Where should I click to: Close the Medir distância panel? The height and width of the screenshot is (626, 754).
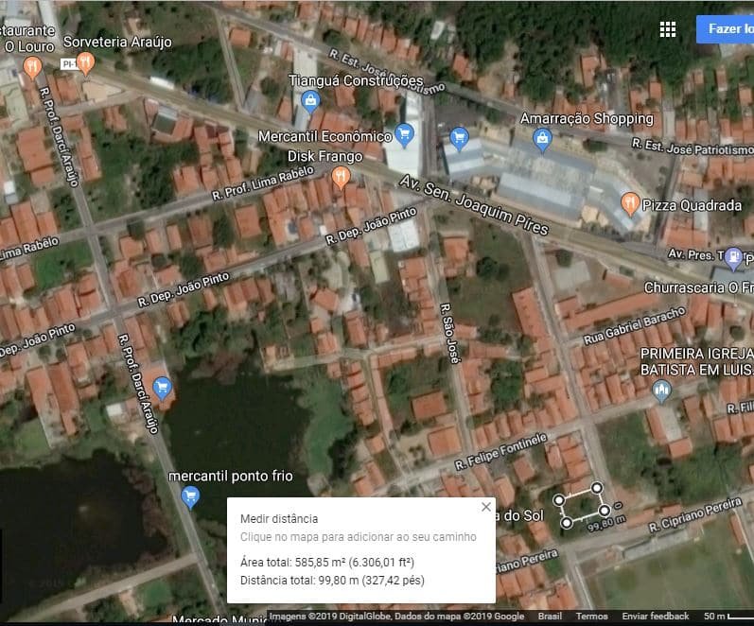point(486,507)
